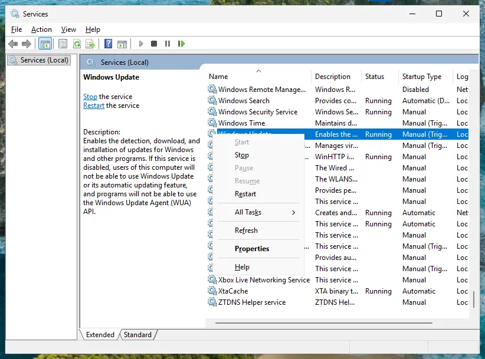This screenshot has width=485, height=359.
Task: Click 'The WLANS...' description cell
Action: (x=336, y=179)
